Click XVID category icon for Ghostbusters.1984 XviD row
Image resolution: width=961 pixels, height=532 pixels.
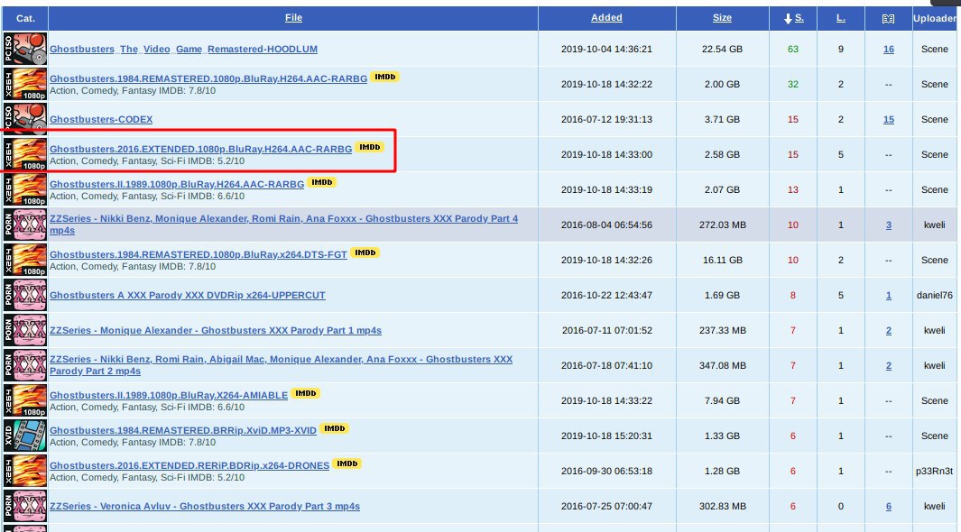pos(25,436)
